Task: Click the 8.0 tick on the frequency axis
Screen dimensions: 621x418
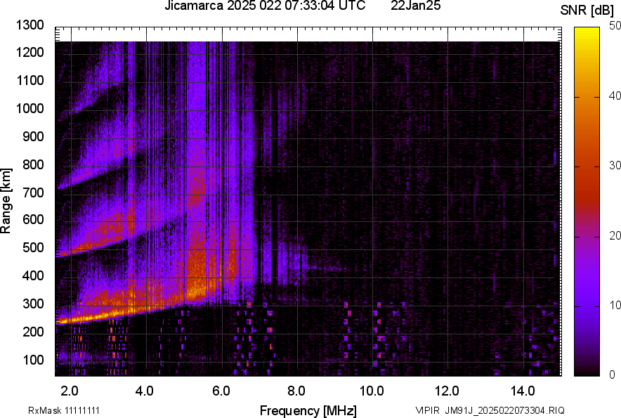Action: tap(296, 390)
